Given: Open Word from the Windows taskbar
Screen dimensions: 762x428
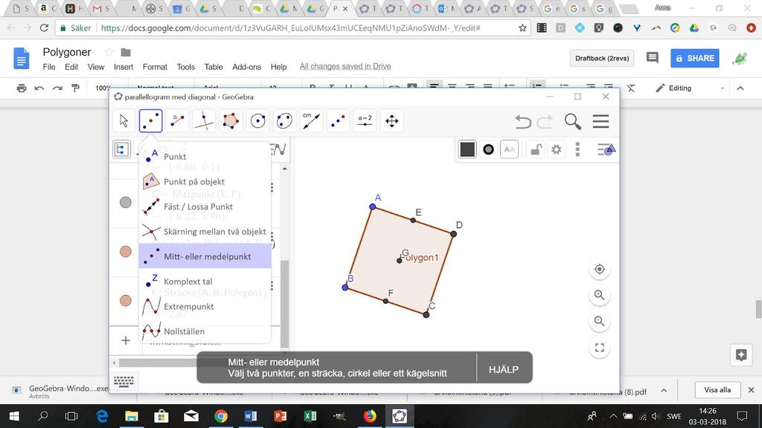Looking at the screenshot, I should [251, 416].
